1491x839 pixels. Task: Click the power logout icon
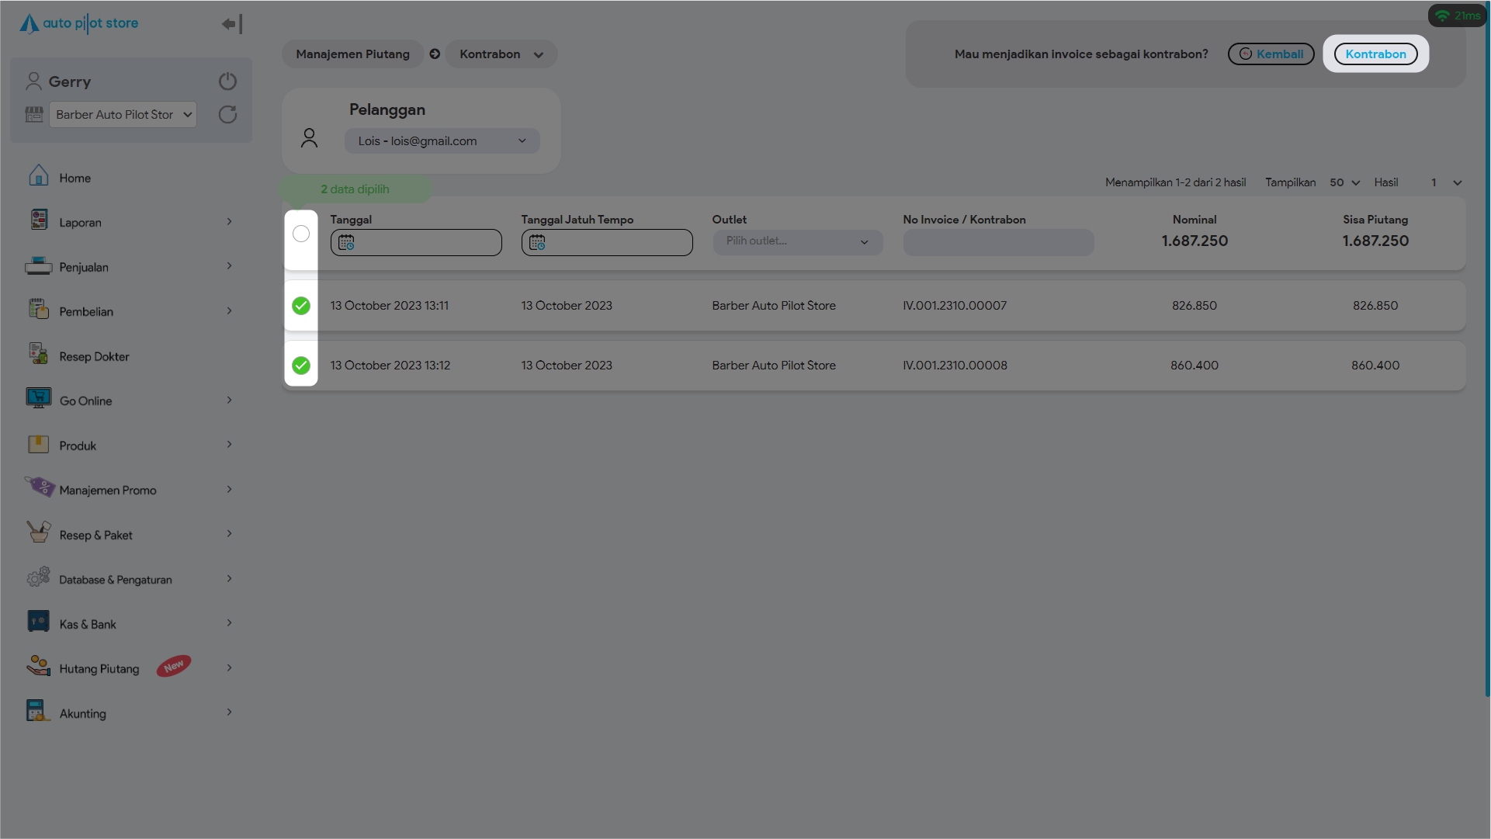pos(227,81)
